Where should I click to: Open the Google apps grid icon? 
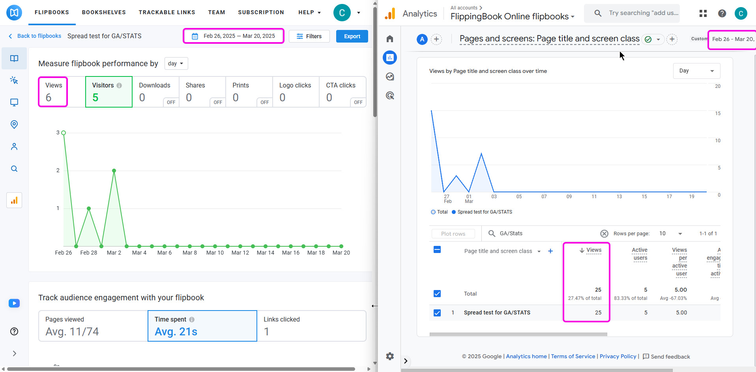pos(703,13)
